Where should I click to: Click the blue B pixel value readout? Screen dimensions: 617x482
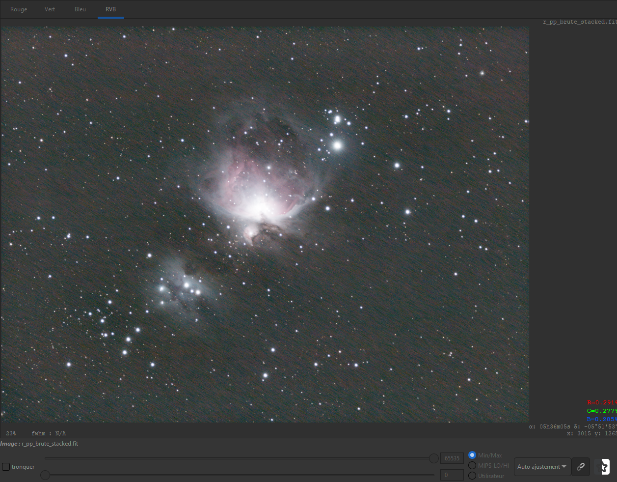click(602, 420)
